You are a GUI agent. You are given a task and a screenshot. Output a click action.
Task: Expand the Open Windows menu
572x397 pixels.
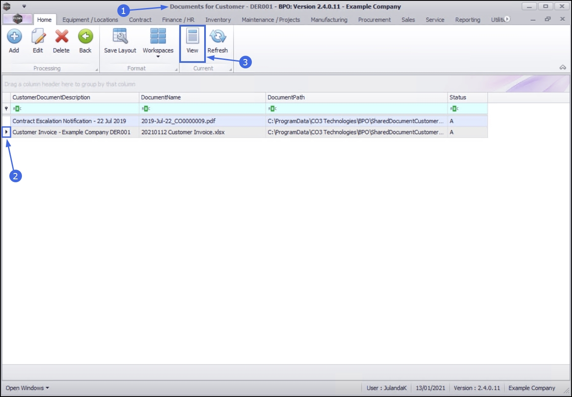click(27, 388)
